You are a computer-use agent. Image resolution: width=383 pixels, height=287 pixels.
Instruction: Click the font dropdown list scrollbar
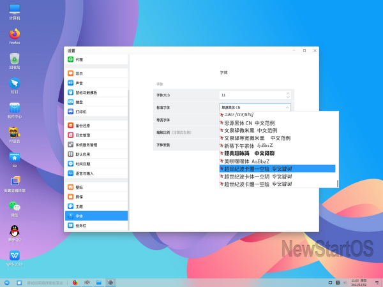click(338, 184)
